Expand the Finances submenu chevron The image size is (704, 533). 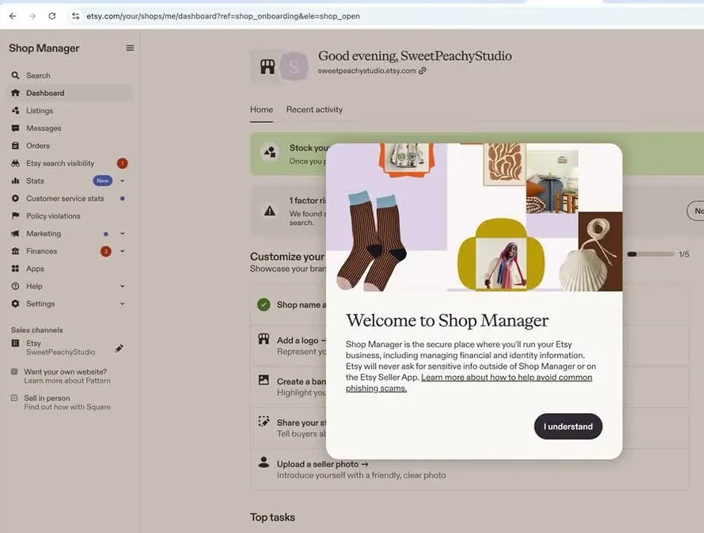point(122,251)
